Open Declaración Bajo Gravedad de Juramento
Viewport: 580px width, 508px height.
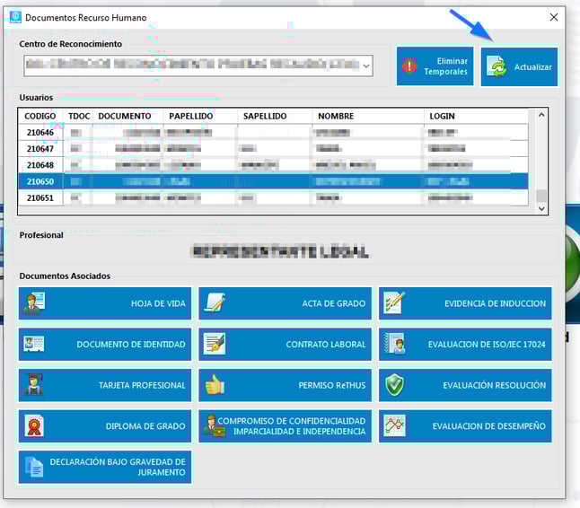(x=105, y=468)
